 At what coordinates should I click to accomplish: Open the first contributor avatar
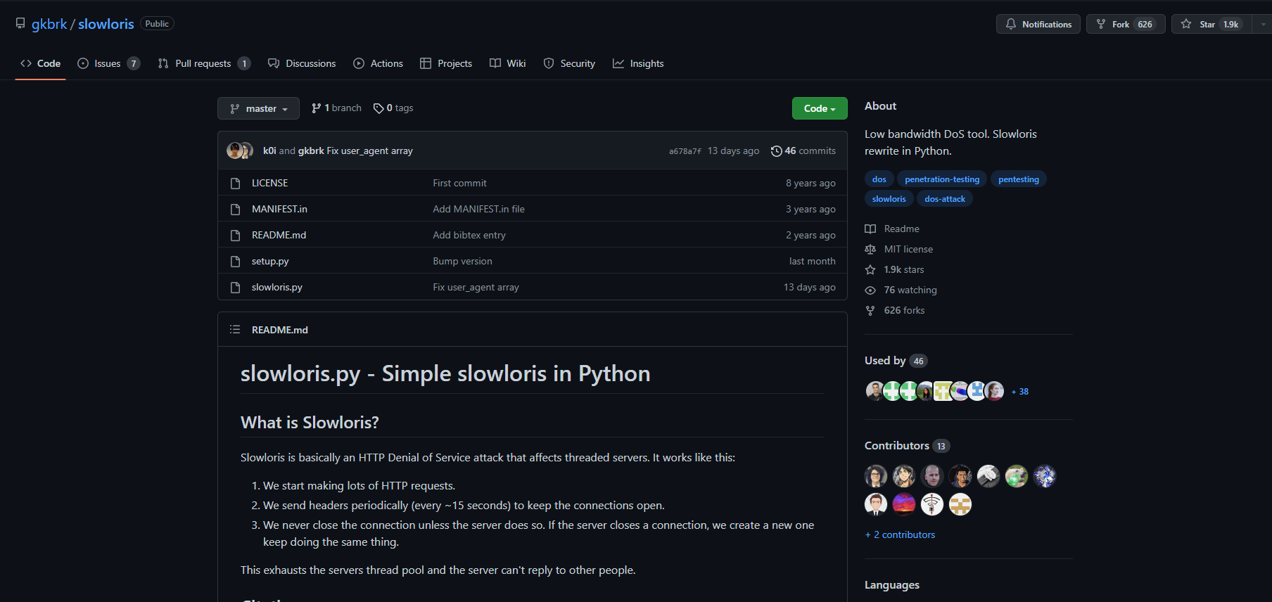[x=876, y=476]
